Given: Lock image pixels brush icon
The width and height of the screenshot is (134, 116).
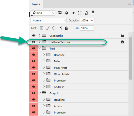Looking at the screenshot, I should coord(48,28).
